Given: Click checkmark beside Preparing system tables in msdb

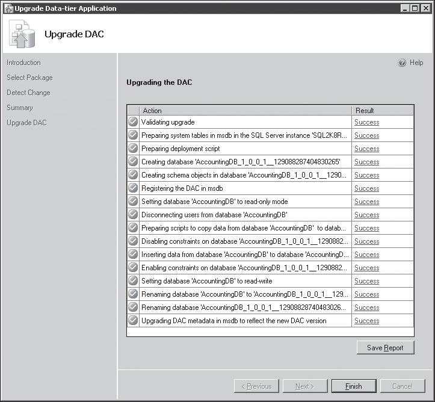Looking at the screenshot, I should tap(133, 135).
